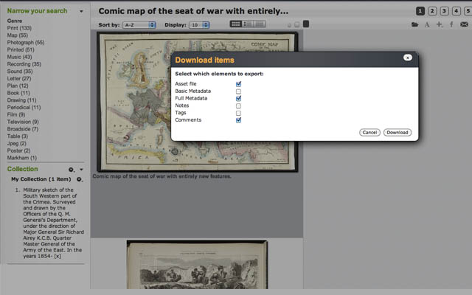Click the Facebook share icon

pos(451,24)
